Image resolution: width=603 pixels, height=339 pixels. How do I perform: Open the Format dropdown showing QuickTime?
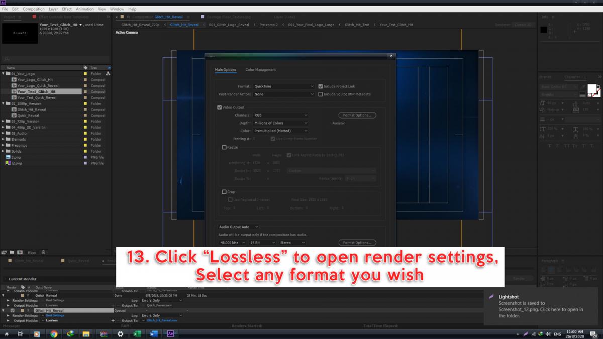tap(283, 86)
